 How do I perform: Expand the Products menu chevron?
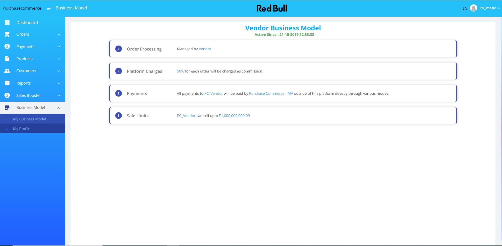59,59
